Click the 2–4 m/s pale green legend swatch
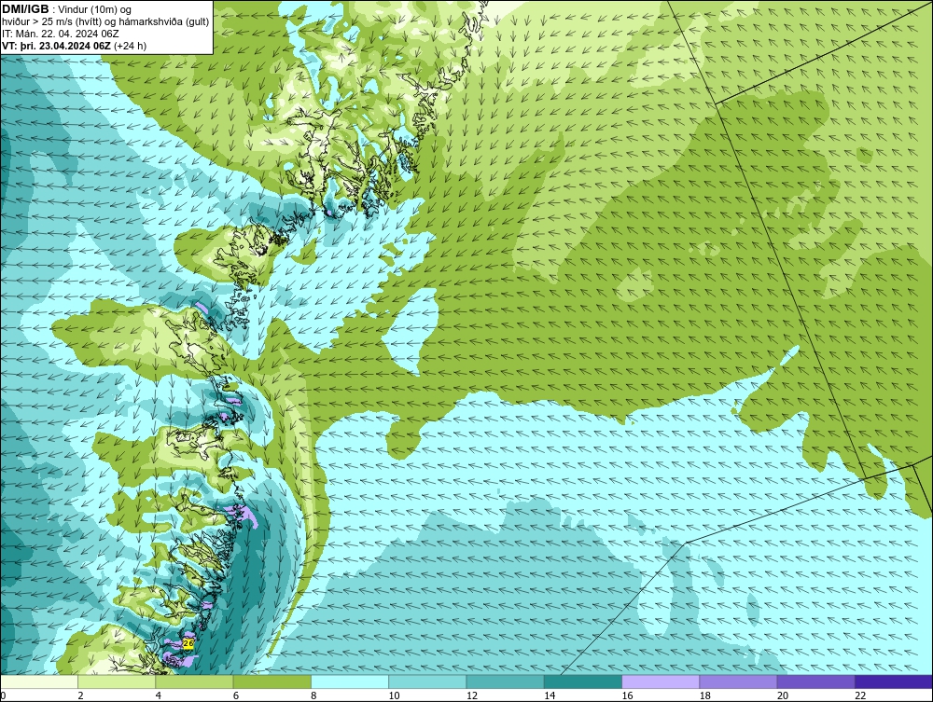The width and height of the screenshot is (933, 702). pyautogui.click(x=117, y=681)
